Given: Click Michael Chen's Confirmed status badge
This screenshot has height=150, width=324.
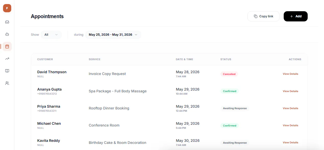Looking at the screenshot, I should click(x=230, y=126).
